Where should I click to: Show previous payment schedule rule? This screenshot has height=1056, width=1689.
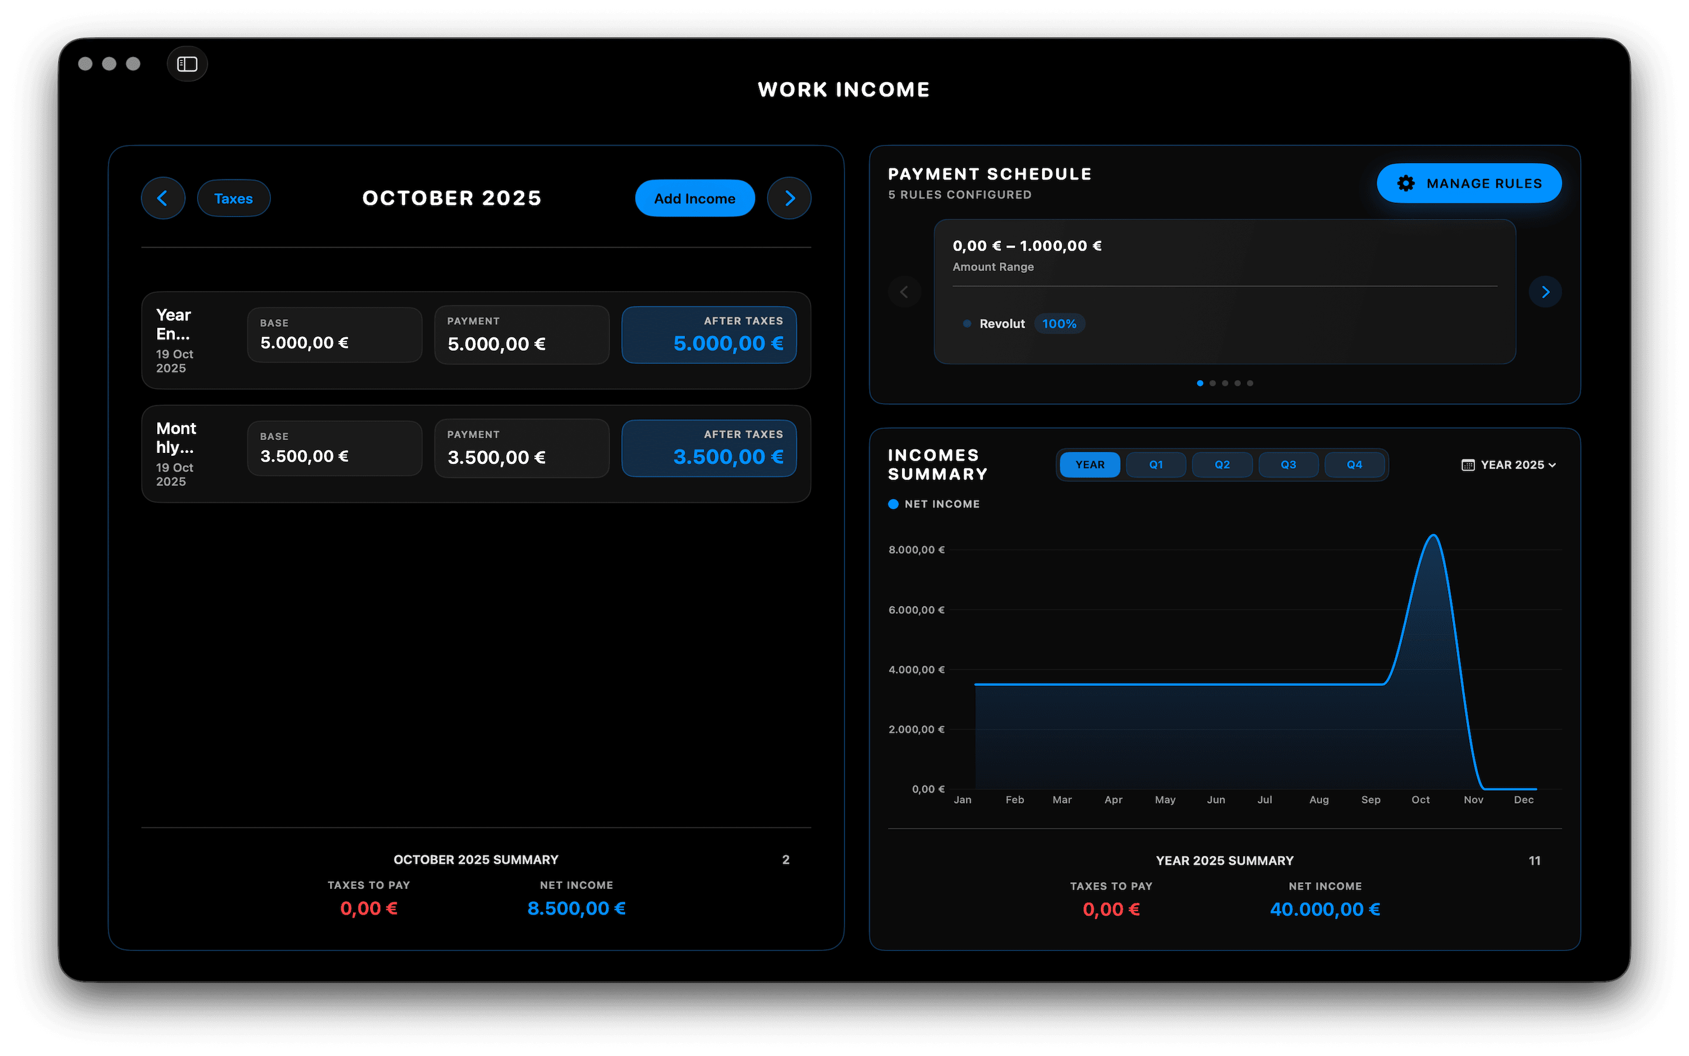pos(904,292)
